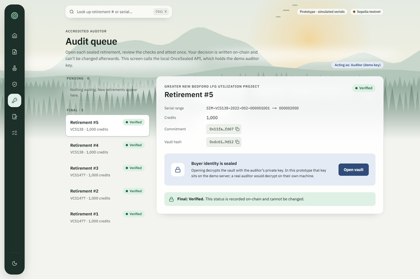Click the Open vault button

coord(353,169)
